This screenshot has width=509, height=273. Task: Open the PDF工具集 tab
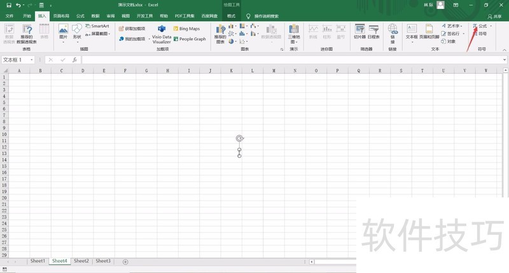pyautogui.click(x=185, y=16)
